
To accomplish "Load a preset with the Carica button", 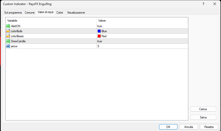I will click(x=203, y=109).
